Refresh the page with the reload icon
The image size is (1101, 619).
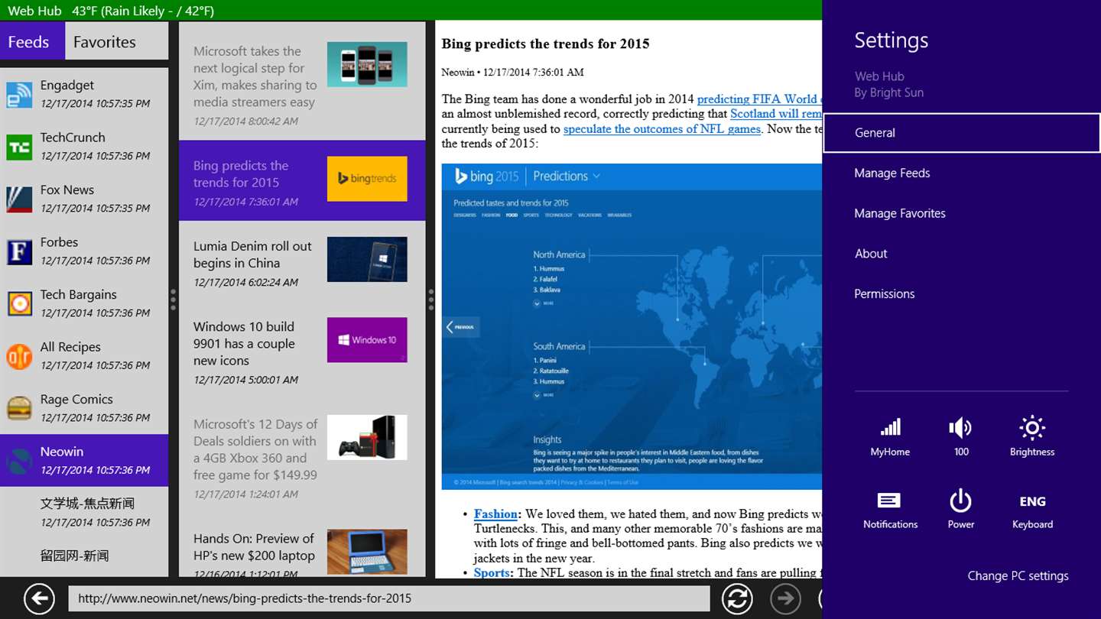pyautogui.click(x=737, y=598)
